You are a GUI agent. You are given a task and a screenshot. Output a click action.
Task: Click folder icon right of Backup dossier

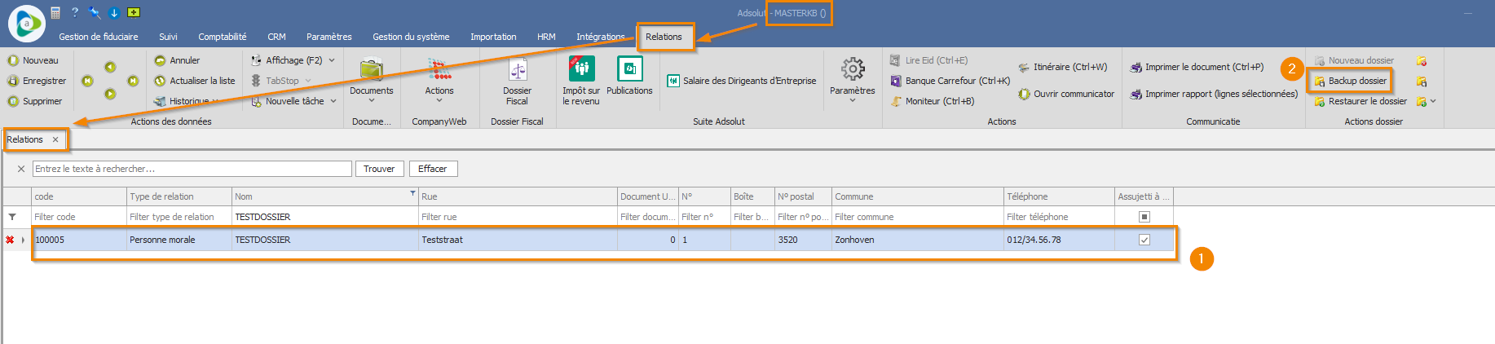(x=1421, y=81)
